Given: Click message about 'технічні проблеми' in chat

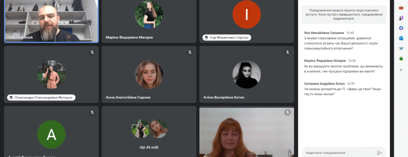Looking at the screenshot, I should [343, 69].
